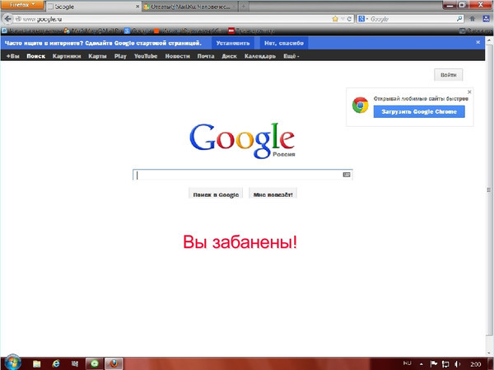Close the Google tab
The image size is (494, 370).
(137, 7)
